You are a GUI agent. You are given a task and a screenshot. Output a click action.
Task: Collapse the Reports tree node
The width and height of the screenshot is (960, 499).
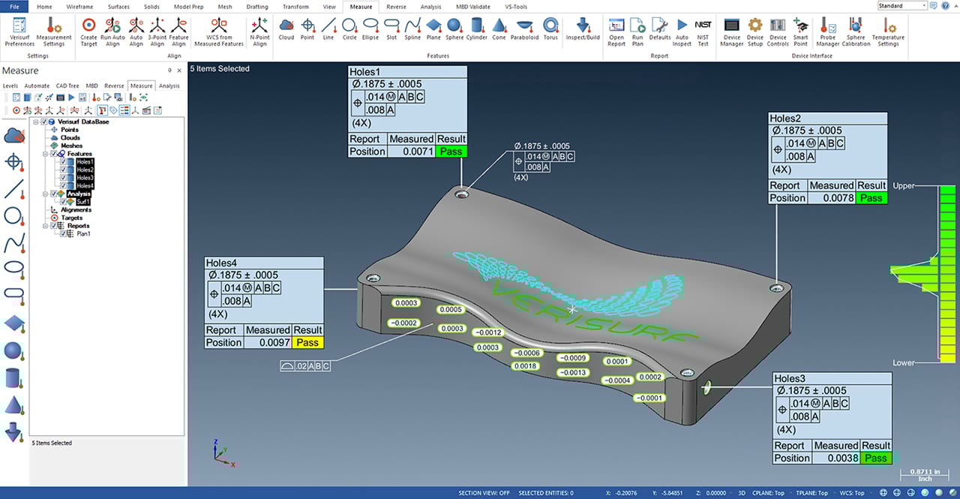pos(45,226)
